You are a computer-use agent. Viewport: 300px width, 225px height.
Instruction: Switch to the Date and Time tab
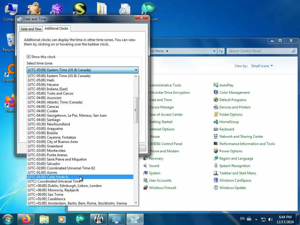coord(31,29)
